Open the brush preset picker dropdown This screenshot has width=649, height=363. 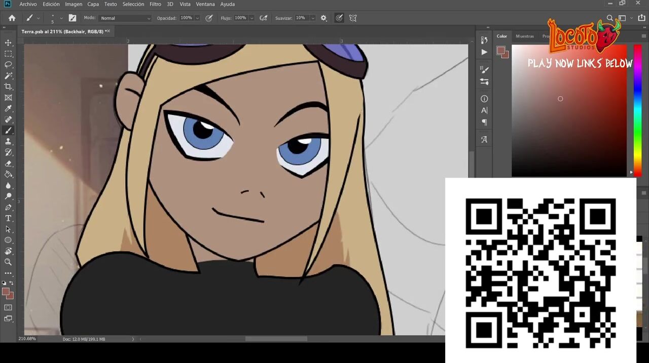click(61, 18)
